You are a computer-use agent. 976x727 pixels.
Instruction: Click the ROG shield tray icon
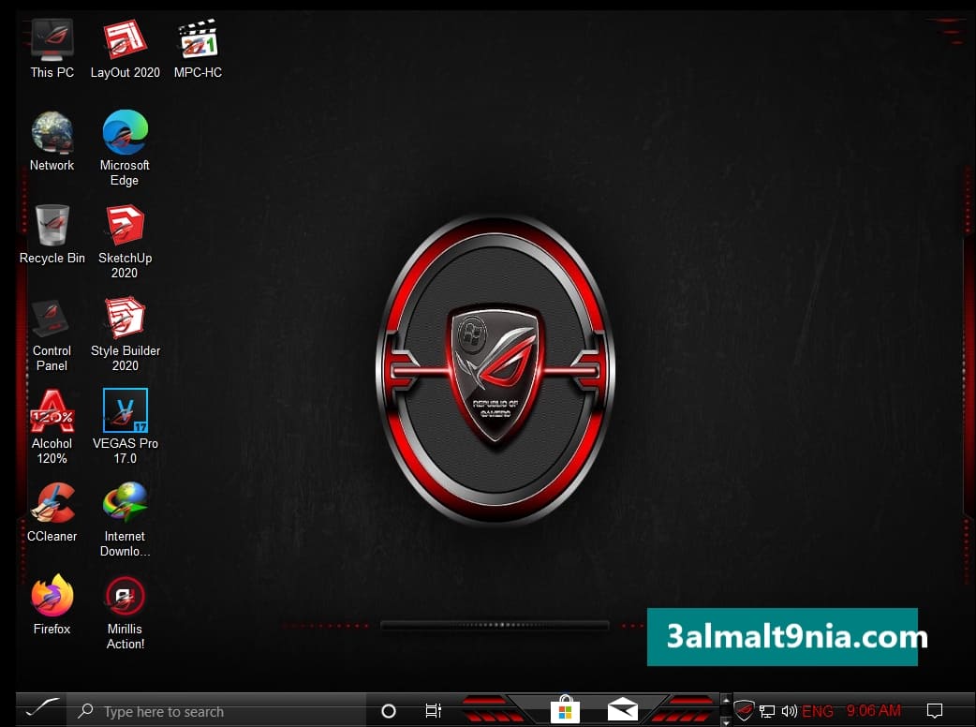743,710
